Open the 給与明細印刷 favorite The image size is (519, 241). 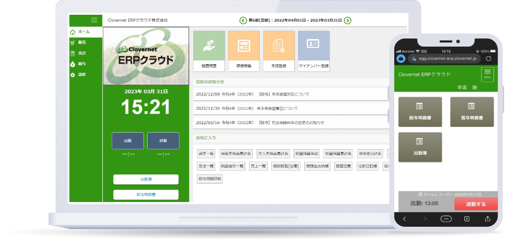[210, 179]
